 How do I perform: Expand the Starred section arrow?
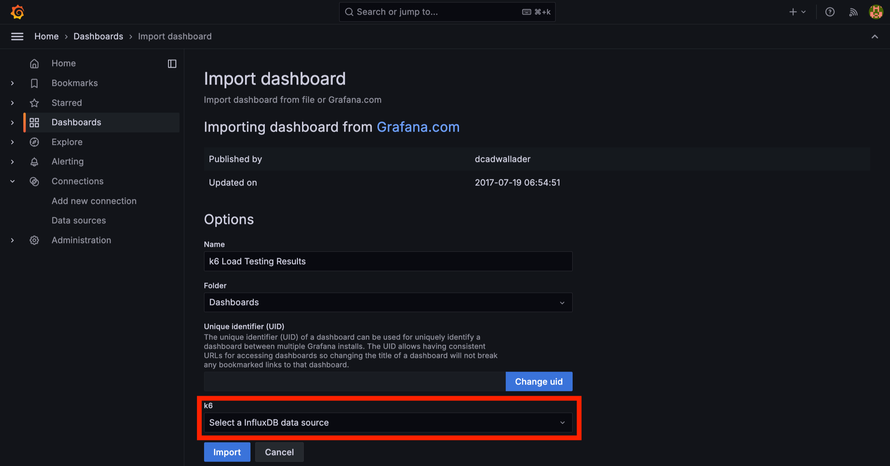pos(12,103)
